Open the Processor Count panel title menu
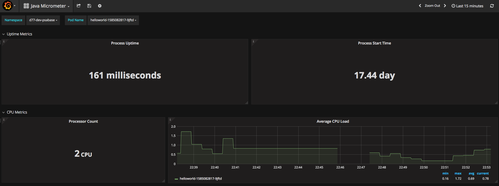Image resolution: width=499 pixels, height=186 pixels. [83, 121]
